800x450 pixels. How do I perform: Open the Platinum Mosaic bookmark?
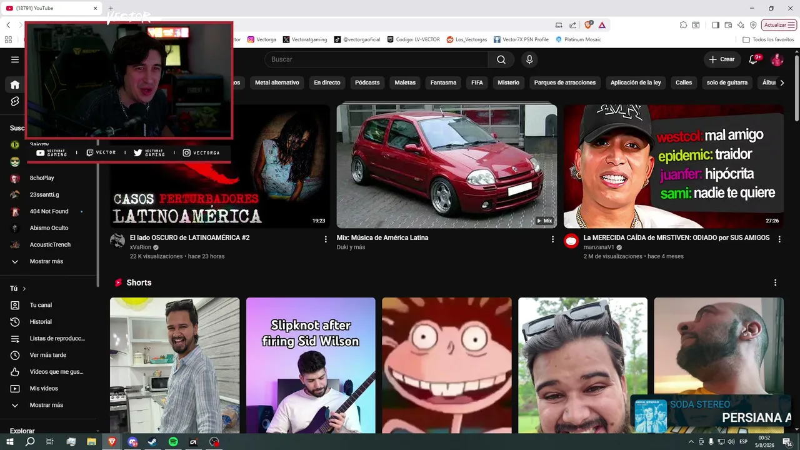577,39
